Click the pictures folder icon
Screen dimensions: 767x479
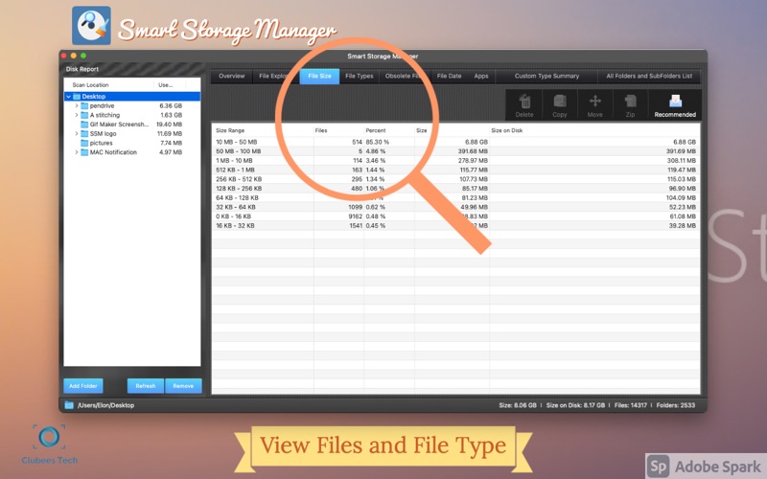tap(84, 143)
